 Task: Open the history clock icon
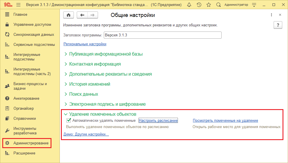click(199, 5)
